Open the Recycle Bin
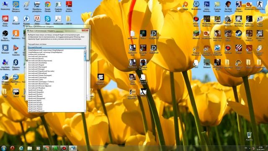The image size is (268, 151). 249,135
